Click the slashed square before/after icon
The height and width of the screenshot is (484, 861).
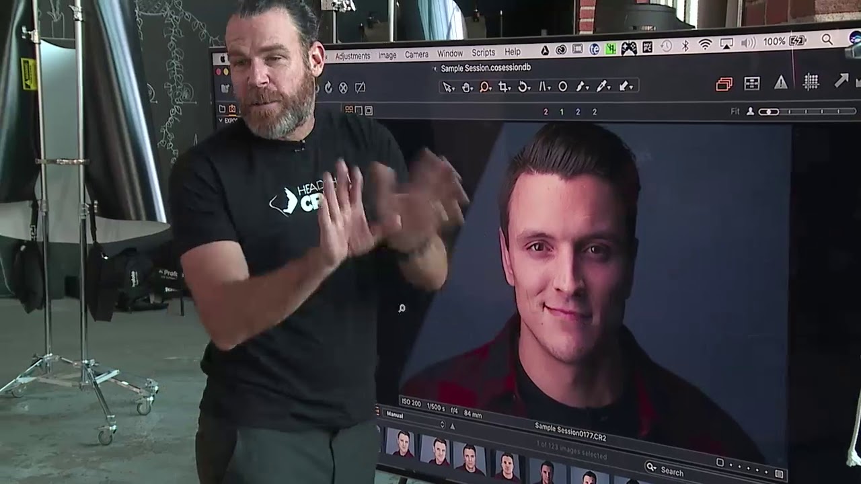coord(360,87)
